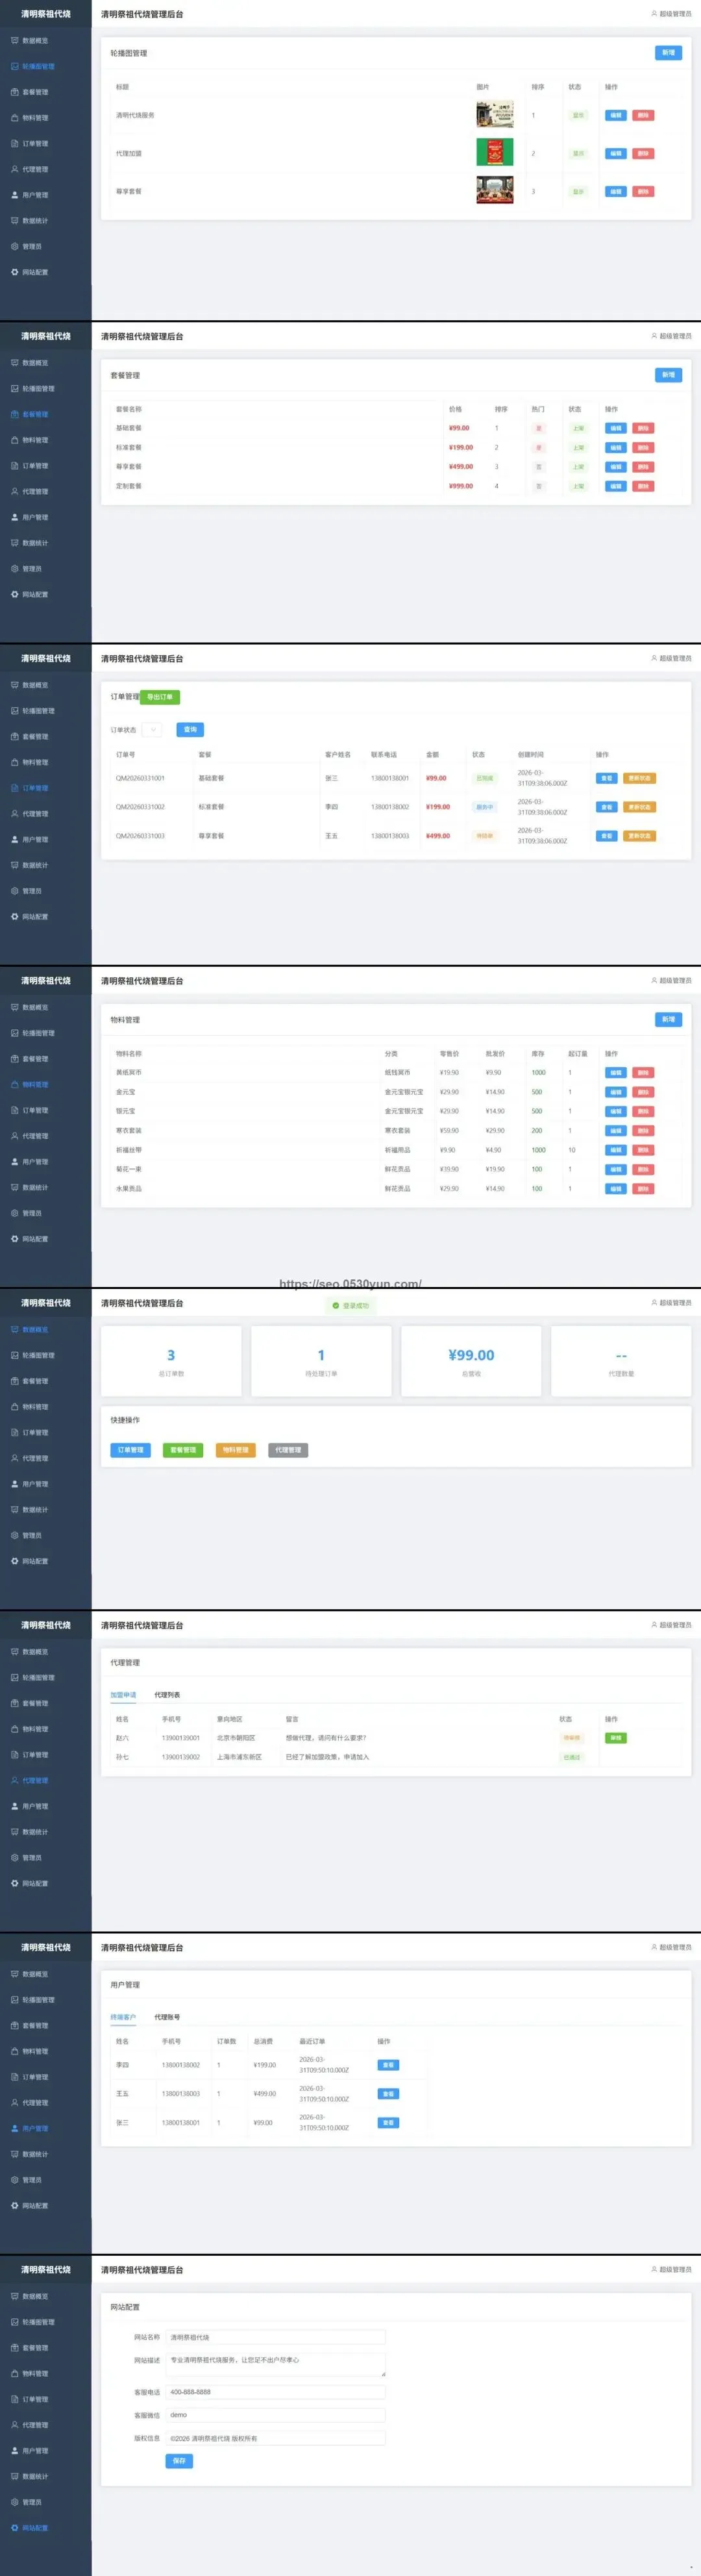Click 新增 on the 物料管理 page
This screenshot has height=2576, width=701.
668,1020
